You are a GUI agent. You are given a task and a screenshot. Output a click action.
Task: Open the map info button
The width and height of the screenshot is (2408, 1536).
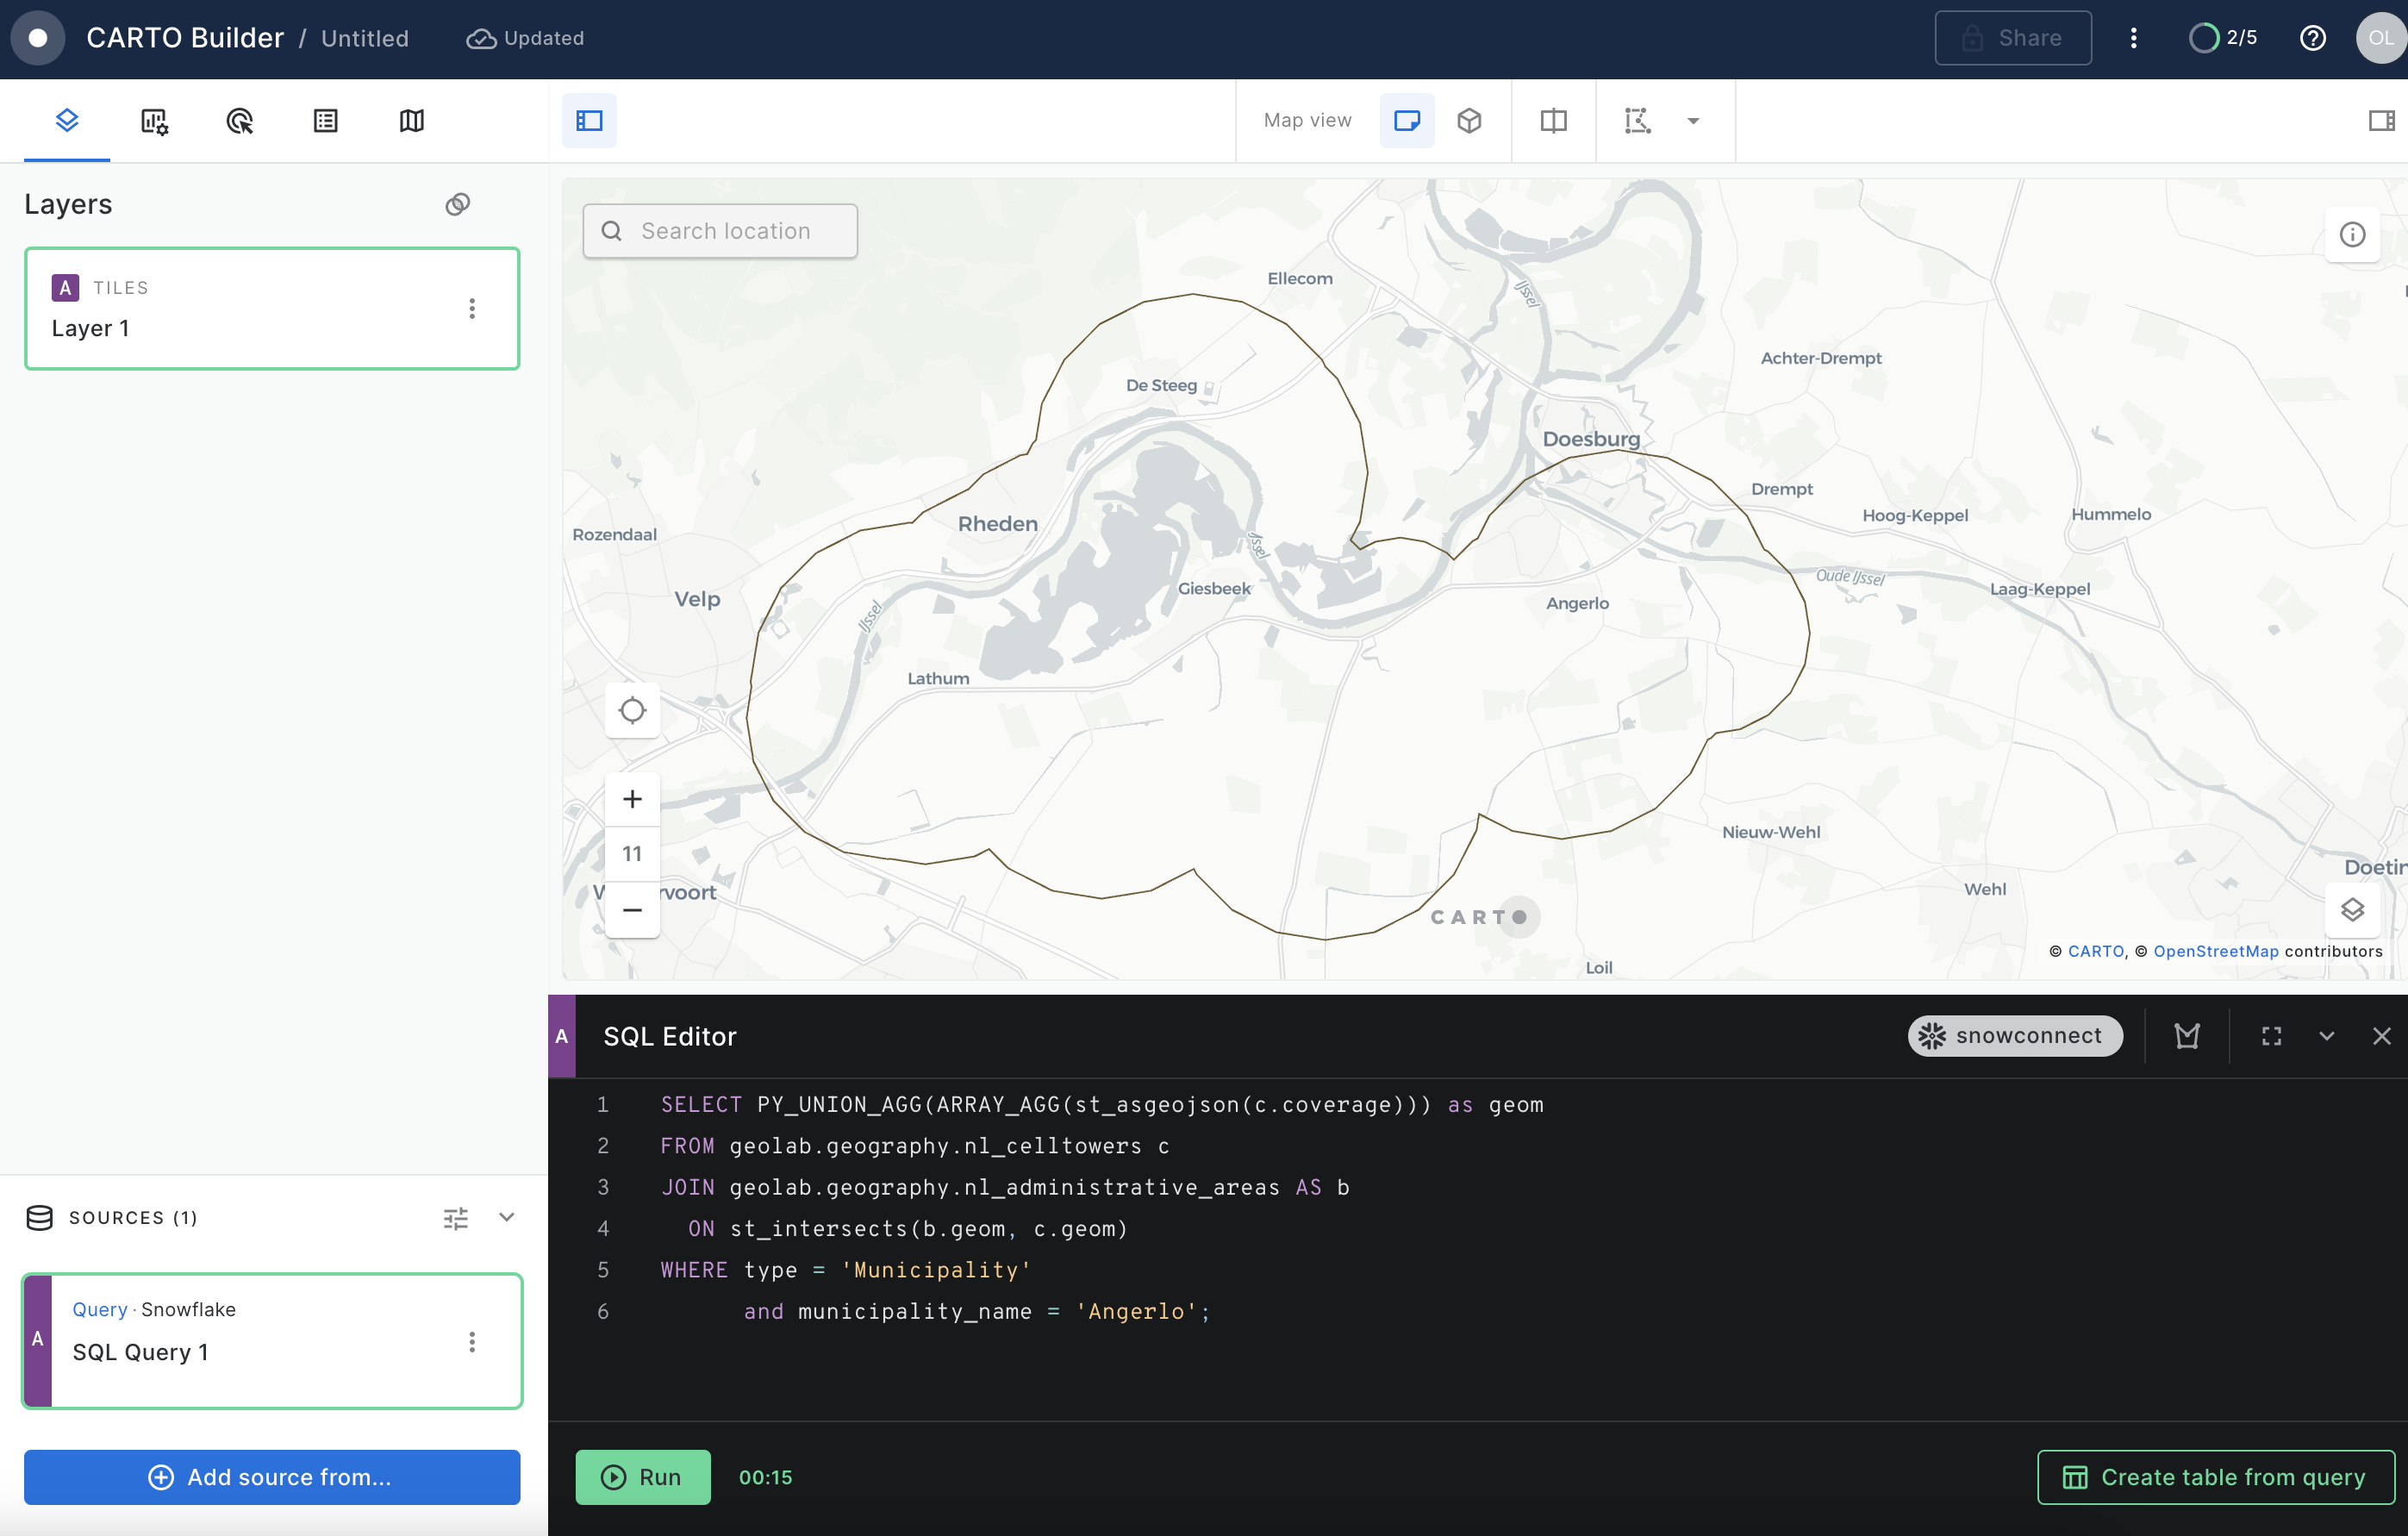(x=2352, y=234)
